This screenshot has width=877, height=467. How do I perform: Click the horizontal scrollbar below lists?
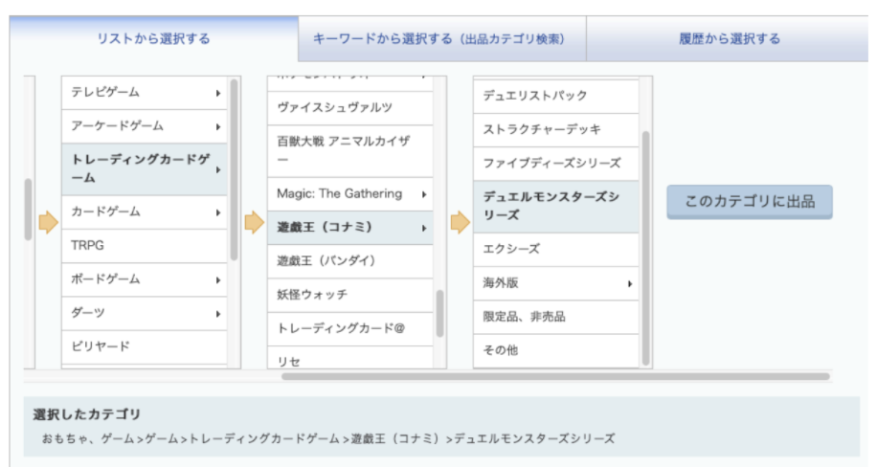pyautogui.click(x=555, y=376)
